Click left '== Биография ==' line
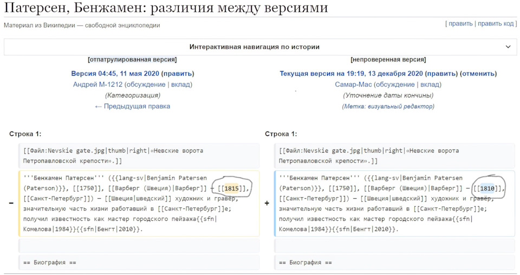Image resolution: width=520 pixels, height=275 pixels. 139,263
